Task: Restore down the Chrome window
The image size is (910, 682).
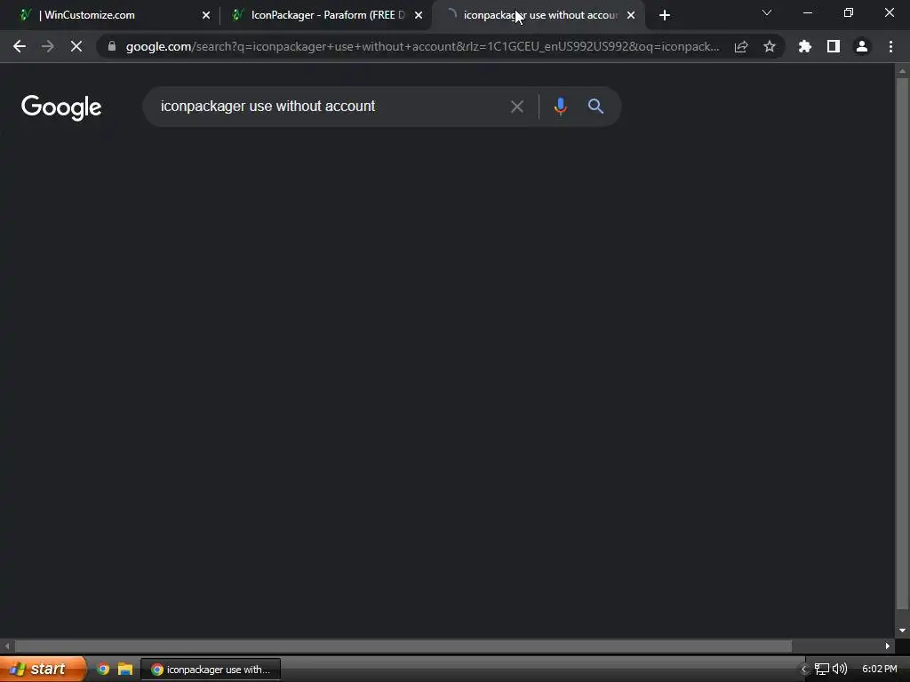Action: click(849, 12)
